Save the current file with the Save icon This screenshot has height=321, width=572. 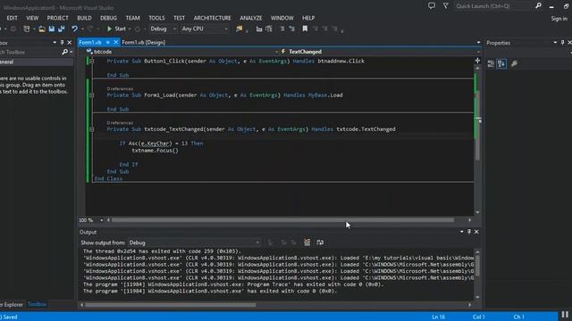(52, 29)
